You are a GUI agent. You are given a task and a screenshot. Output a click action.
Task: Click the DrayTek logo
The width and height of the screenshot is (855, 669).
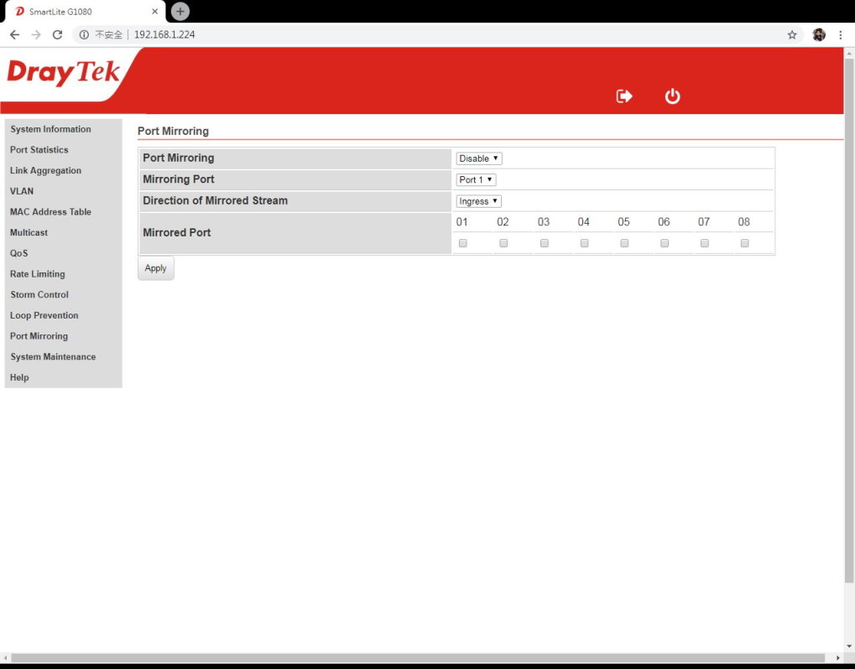(64, 74)
